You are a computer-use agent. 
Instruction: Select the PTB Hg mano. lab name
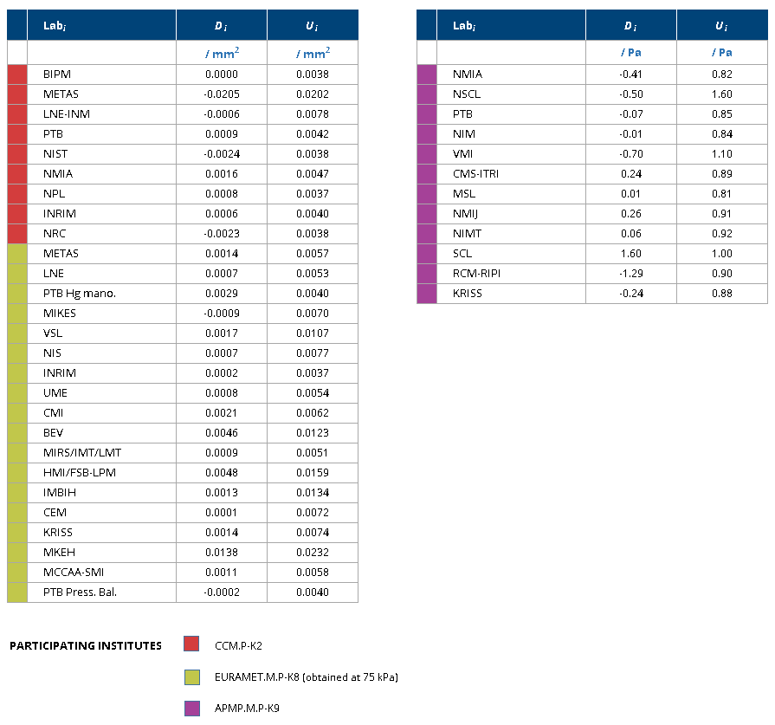coord(80,294)
